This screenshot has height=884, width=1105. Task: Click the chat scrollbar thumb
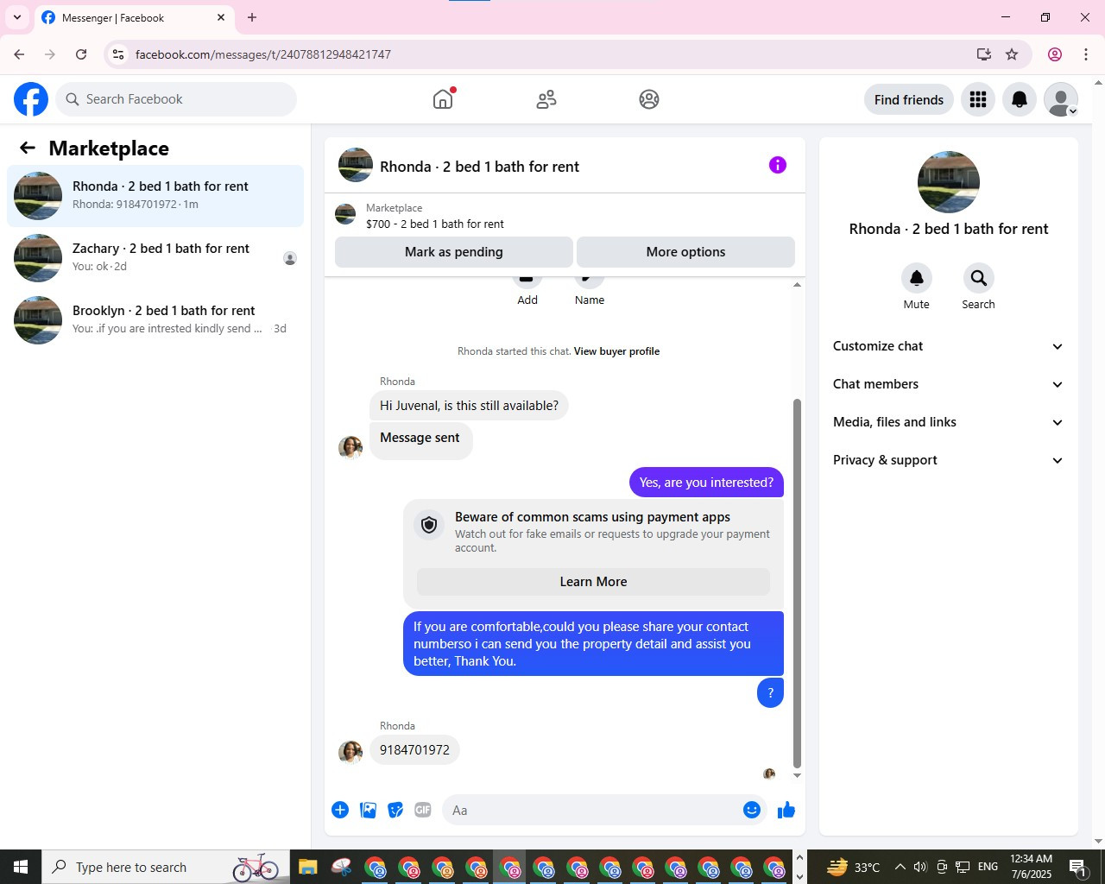797,583
